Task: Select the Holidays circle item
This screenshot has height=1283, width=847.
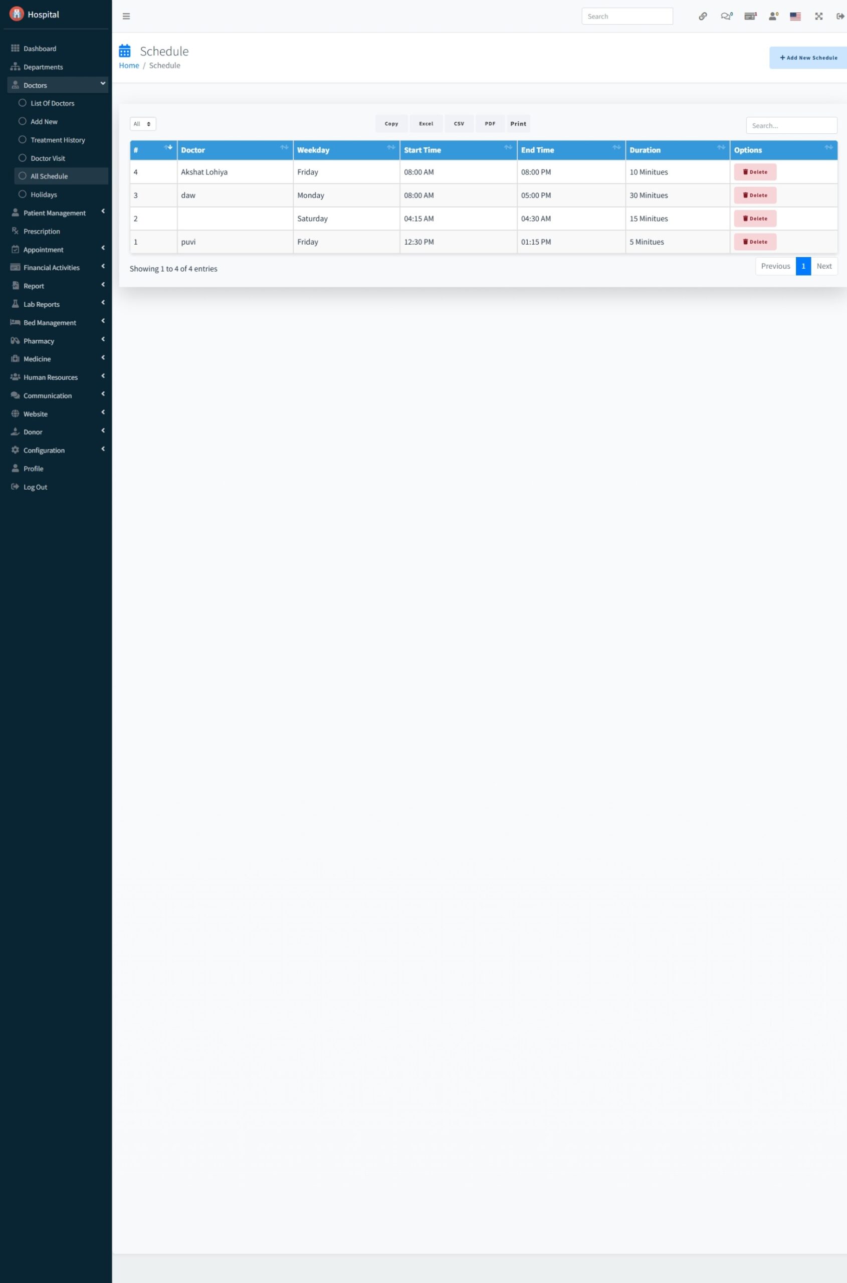Action: (22, 194)
